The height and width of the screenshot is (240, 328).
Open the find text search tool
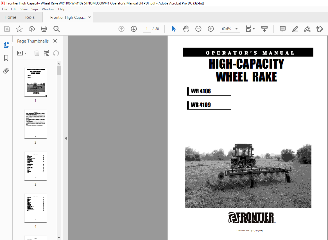coord(56,29)
